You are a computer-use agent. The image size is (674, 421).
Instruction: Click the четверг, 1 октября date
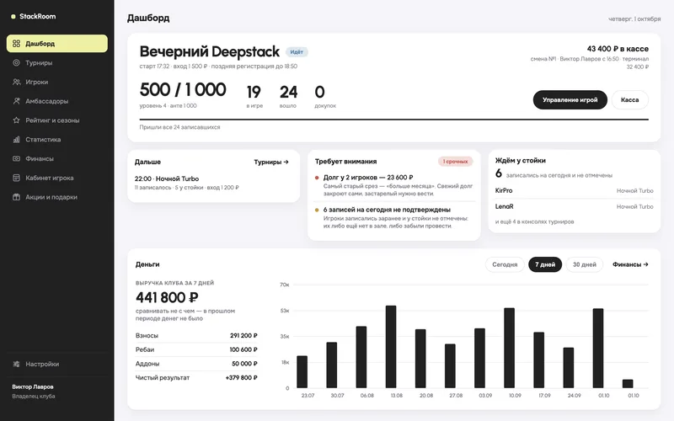coord(634,19)
